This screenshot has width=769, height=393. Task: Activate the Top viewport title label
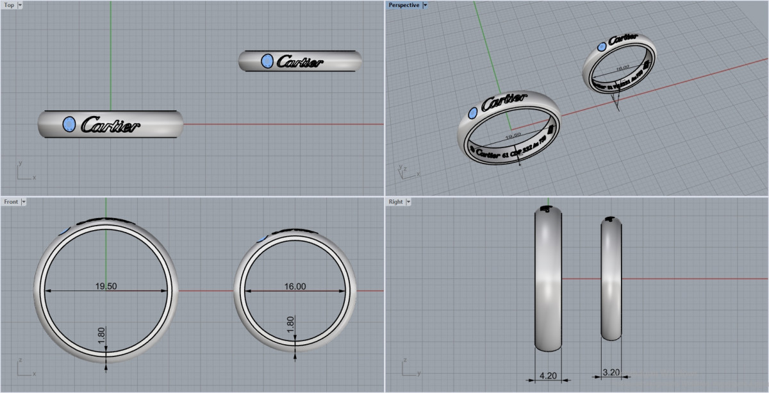[x=9, y=5]
